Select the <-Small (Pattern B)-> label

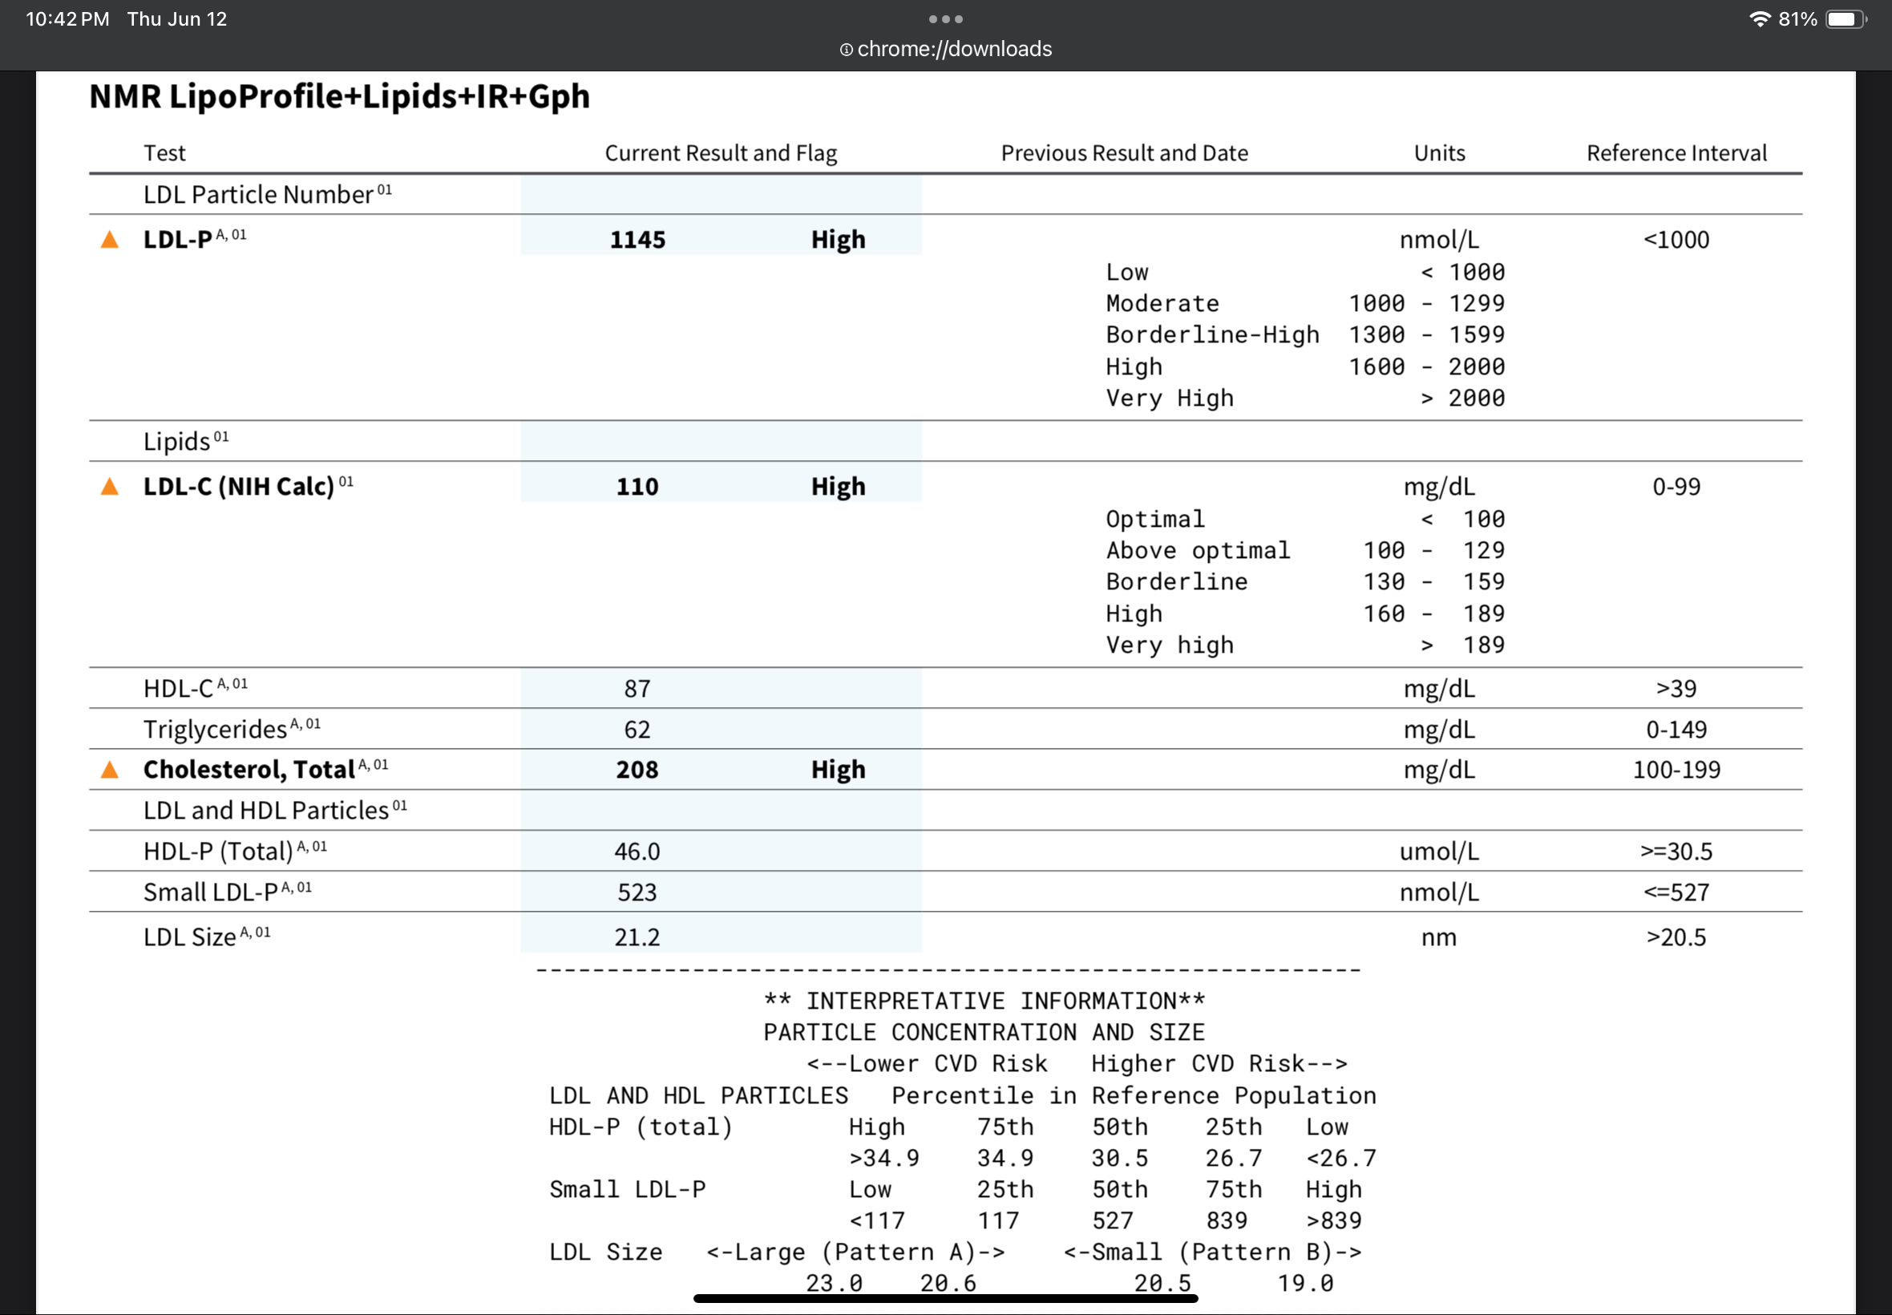coord(1212,1252)
